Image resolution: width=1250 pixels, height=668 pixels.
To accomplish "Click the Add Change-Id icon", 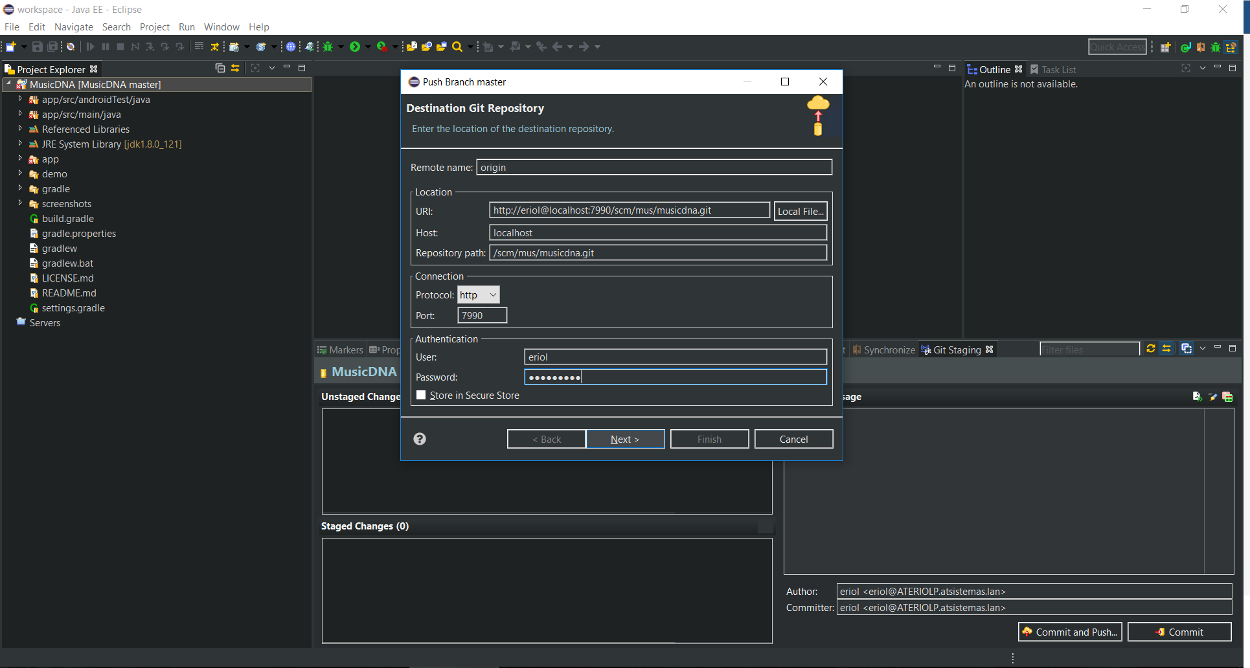I will [x=1227, y=397].
